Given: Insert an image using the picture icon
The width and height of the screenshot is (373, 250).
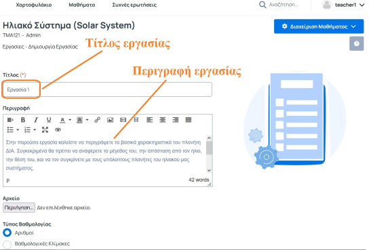Looking at the screenshot, I should (110, 120).
